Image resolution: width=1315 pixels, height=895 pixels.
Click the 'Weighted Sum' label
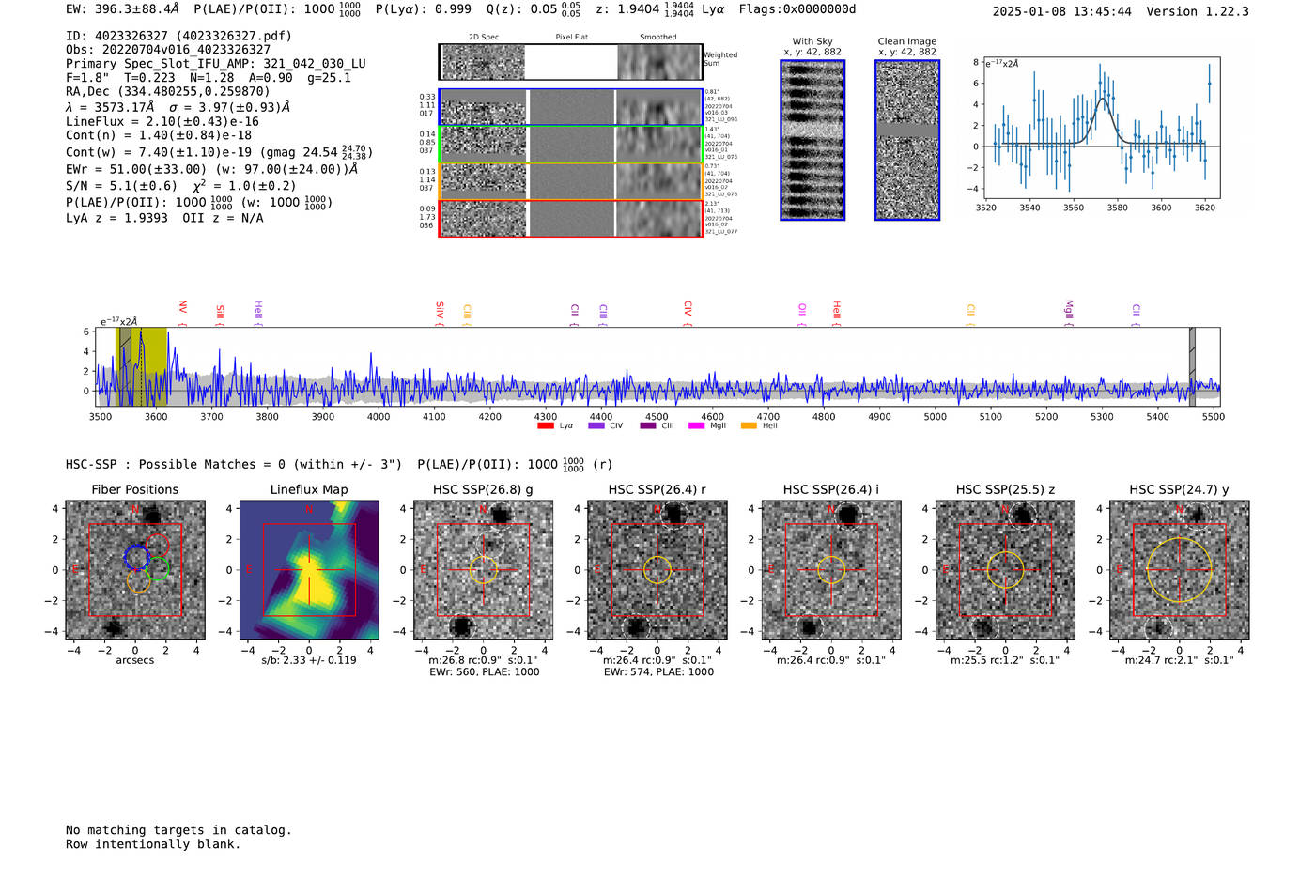[x=721, y=59]
